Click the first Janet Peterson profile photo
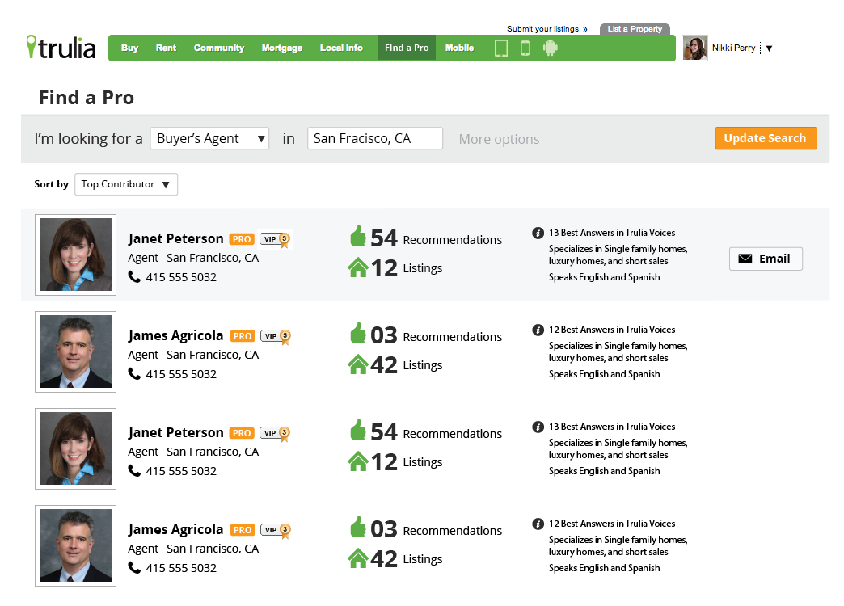This screenshot has width=844, height=606. [75, 255]
